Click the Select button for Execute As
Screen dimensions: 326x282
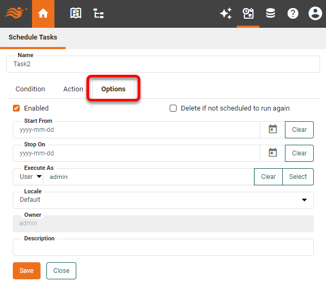pos(298,177)
